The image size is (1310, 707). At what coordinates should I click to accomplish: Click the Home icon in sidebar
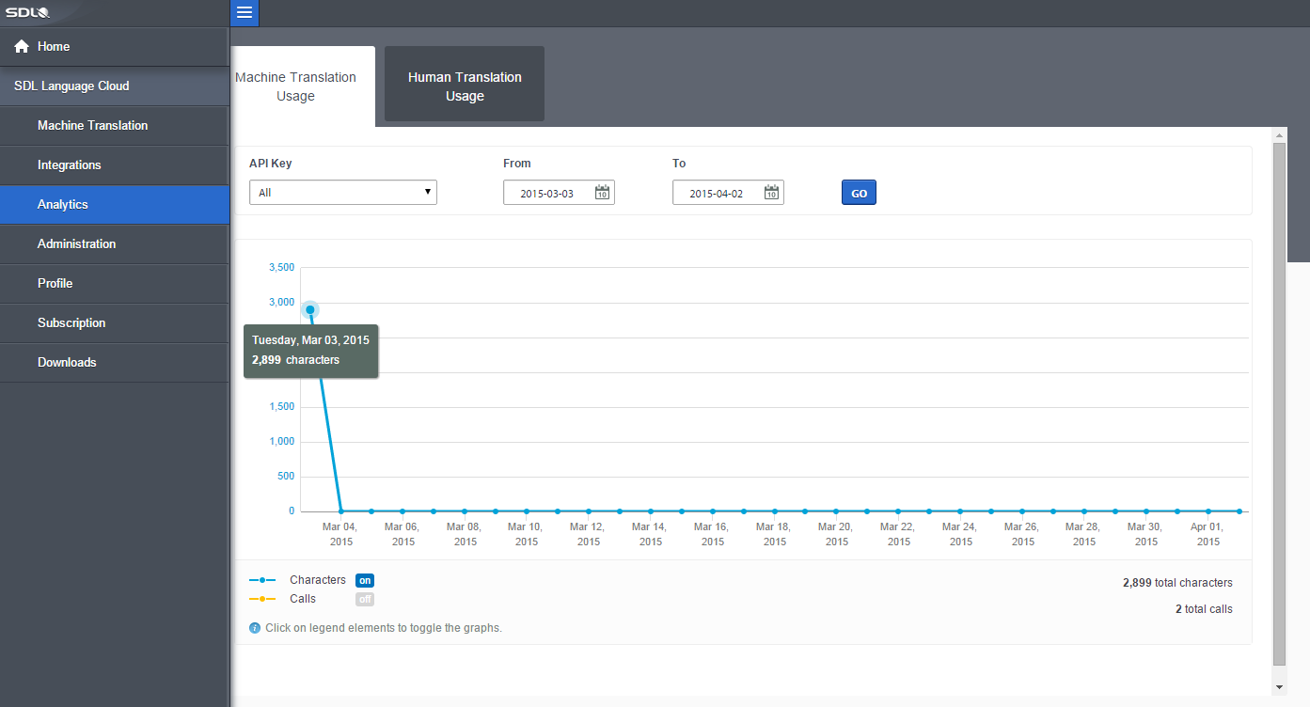coord(22,46)
